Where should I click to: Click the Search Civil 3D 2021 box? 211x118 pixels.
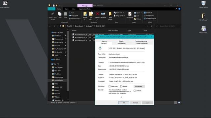coord(168,26)
